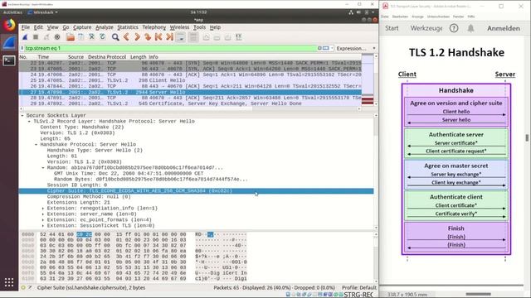Viewport: 531px width, 298px height.
Task: Jump to first packet
Action: tap(158, 37)
